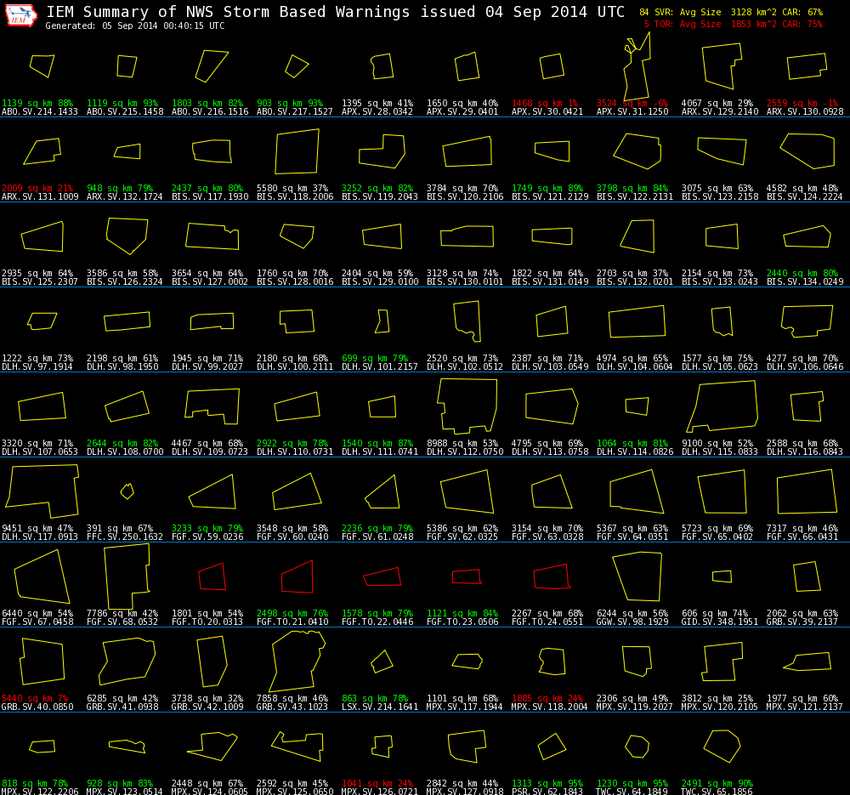
Task: Select the polygon for GRB.SV.43.1023
Action: point(297,662)
